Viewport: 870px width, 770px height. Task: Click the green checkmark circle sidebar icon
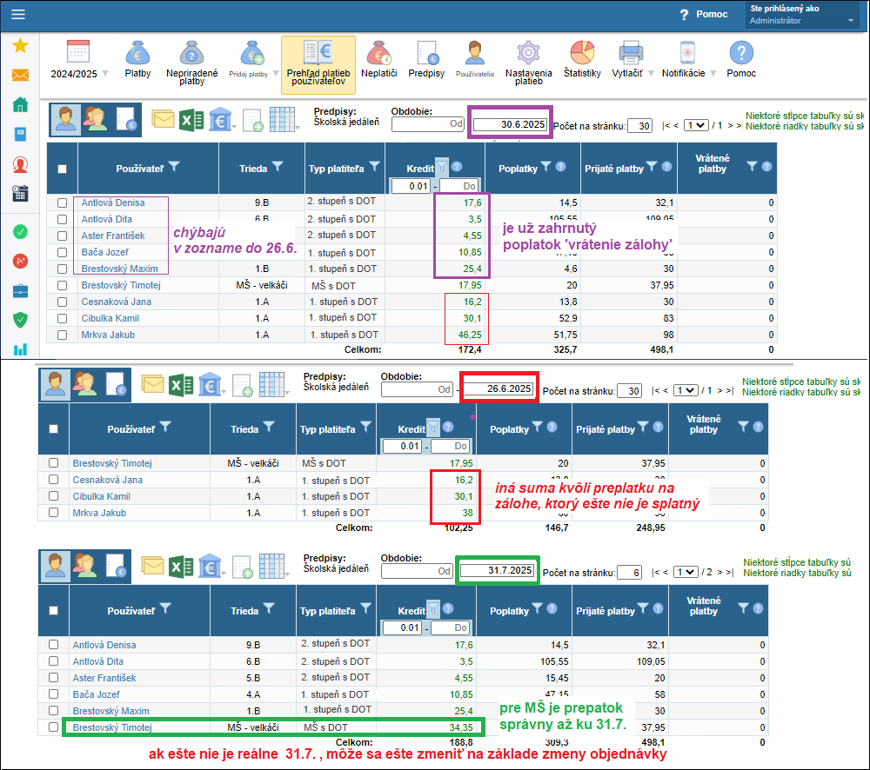coord(20,232)
